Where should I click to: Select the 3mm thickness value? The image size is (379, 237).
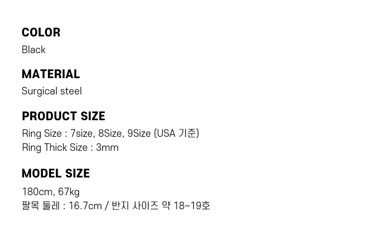pyautogui.click(x=107, y=148)
